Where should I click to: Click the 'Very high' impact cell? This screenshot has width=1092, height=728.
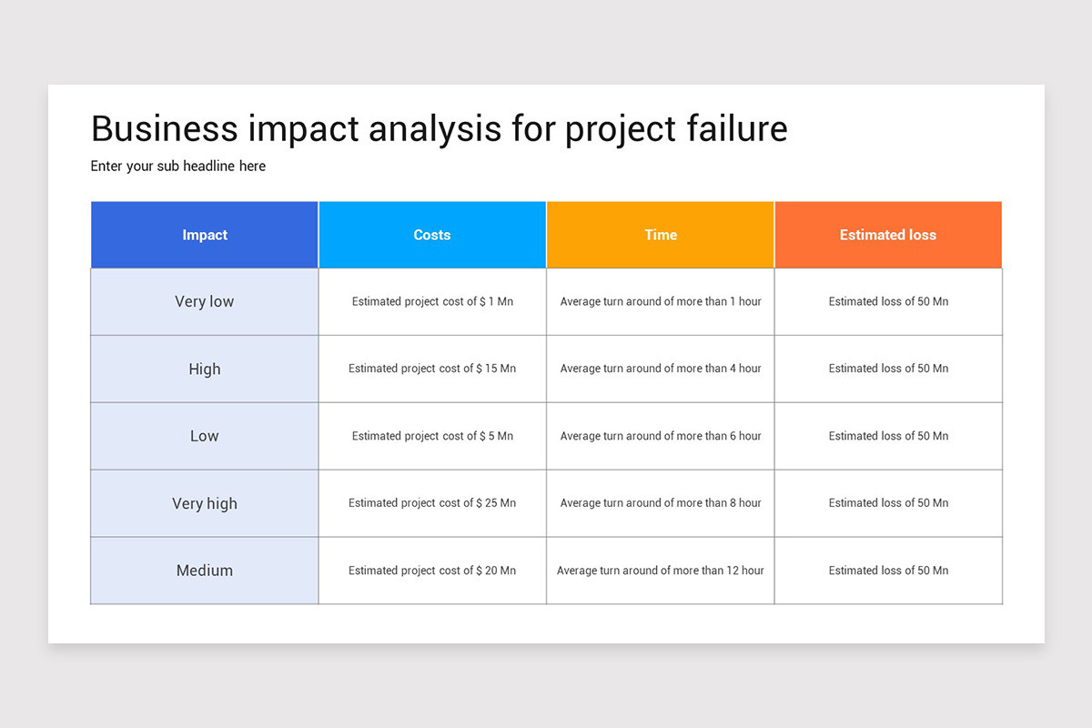coord(205,503)
